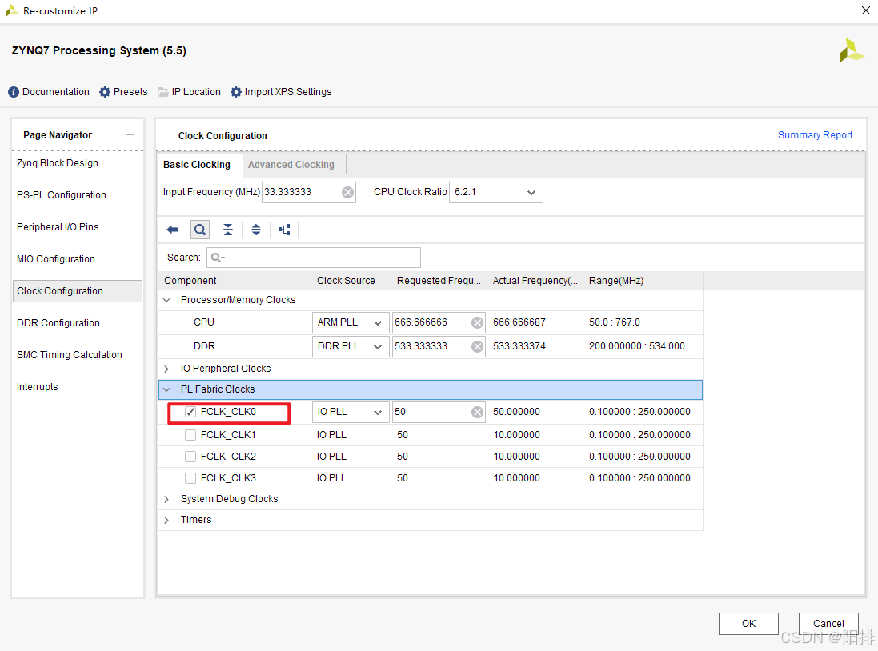Click the OK button

748,624
